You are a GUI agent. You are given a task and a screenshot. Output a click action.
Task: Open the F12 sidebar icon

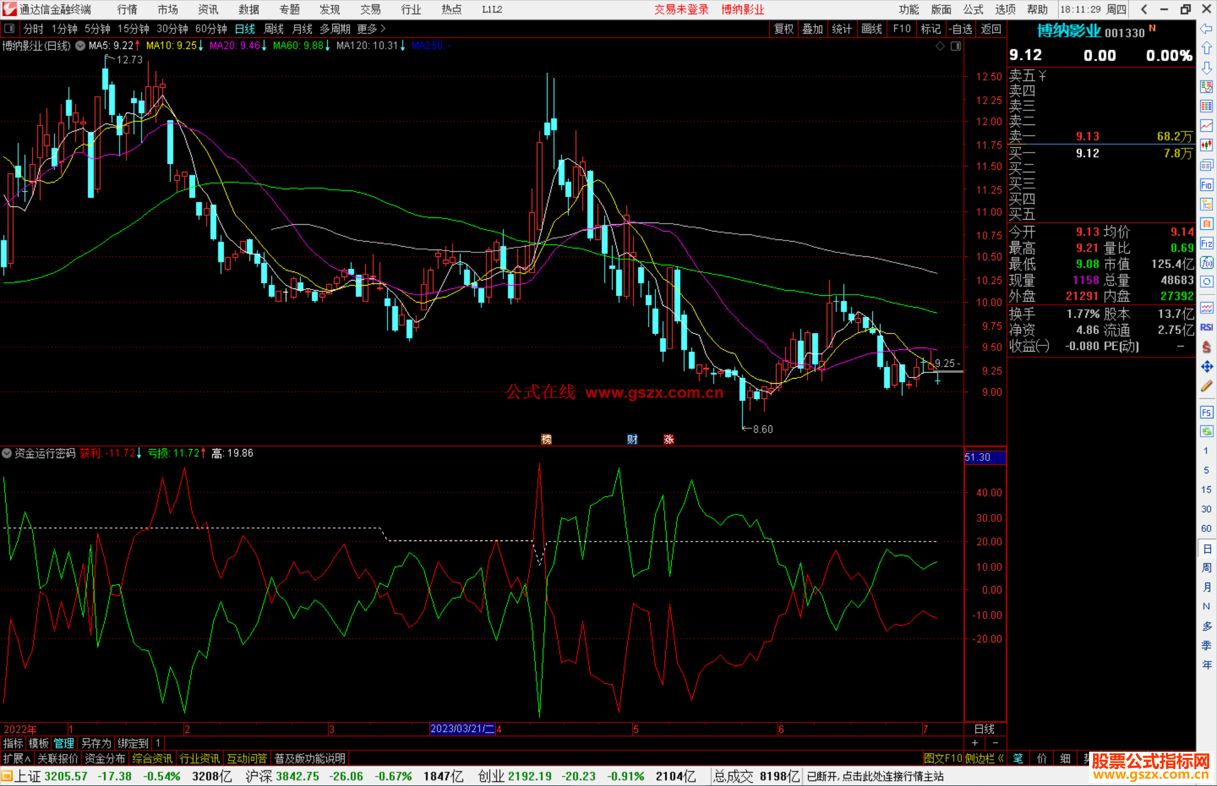click(1206, 243)
